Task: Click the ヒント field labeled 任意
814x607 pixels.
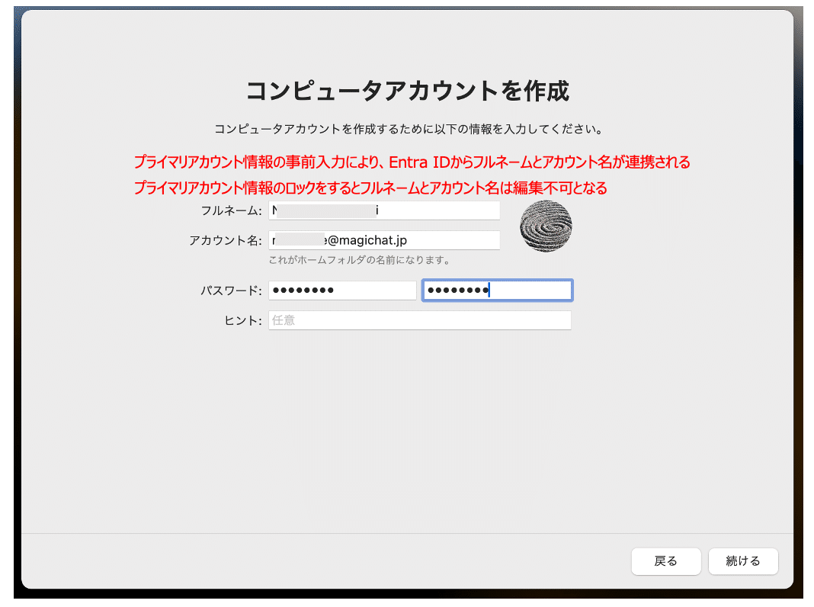Action: (419, 320)
